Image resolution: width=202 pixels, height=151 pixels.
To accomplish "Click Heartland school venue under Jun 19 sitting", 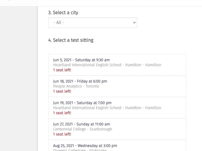I will (x=107, y=108).
